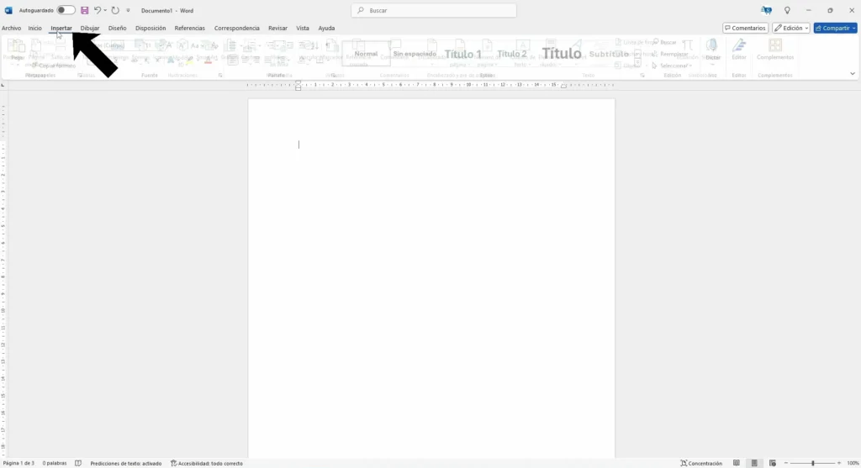
Task: Click Página 1 de 3 in status bar
Action: coord(18,463)
